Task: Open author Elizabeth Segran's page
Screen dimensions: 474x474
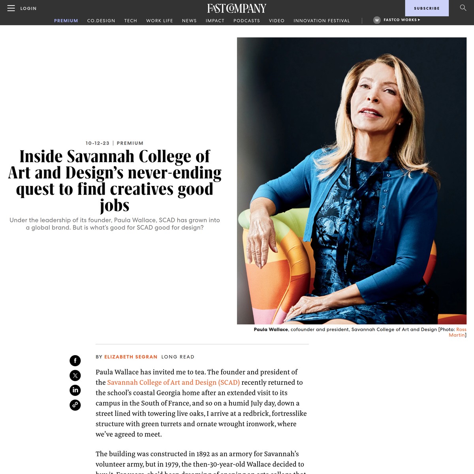Action: pyautogui.click(x=131, y=357)
